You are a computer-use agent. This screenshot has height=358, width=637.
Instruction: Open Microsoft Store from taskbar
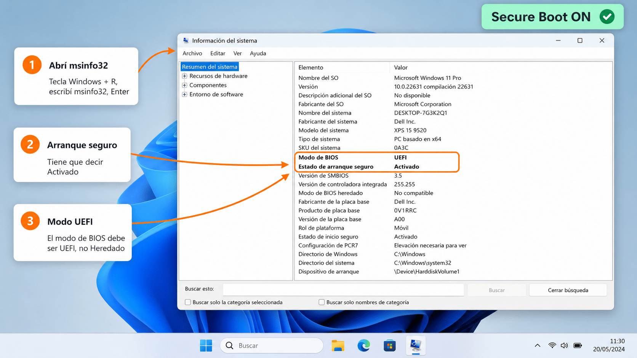click(389, 345)
